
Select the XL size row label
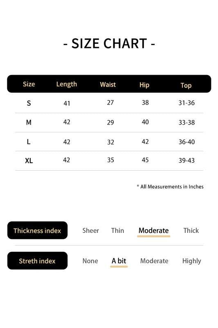click(x=29, y=161)
